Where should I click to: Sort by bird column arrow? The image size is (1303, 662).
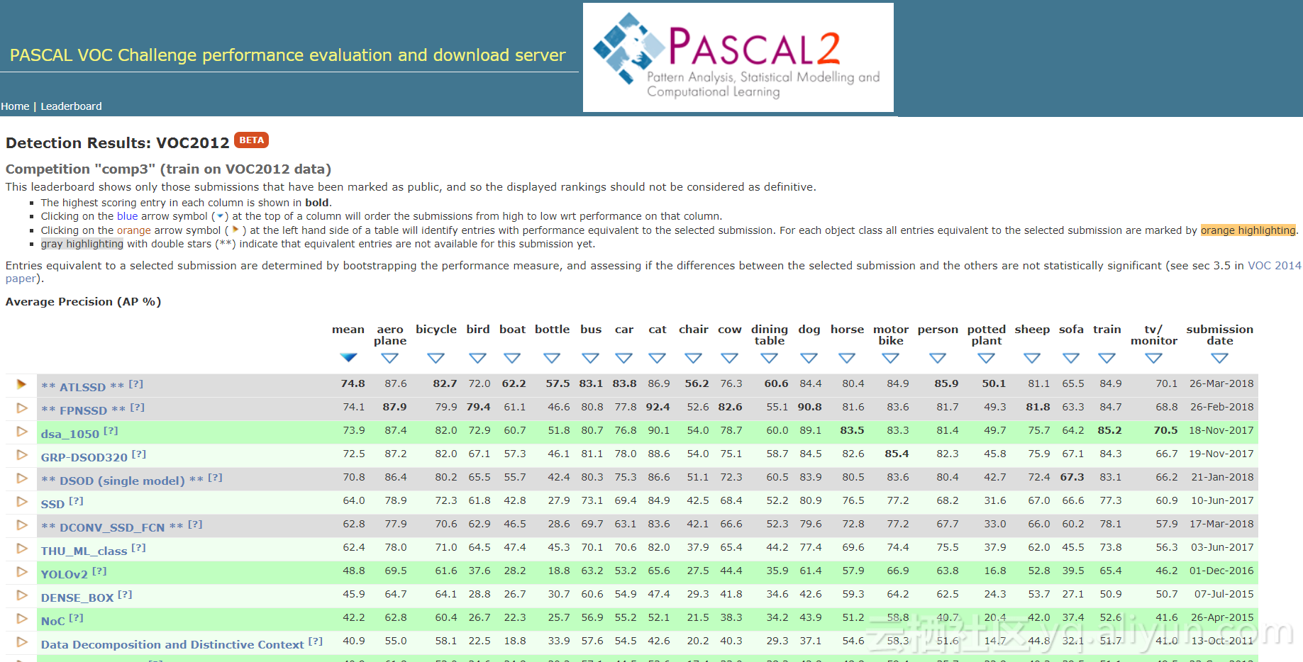tap(478, 358)
